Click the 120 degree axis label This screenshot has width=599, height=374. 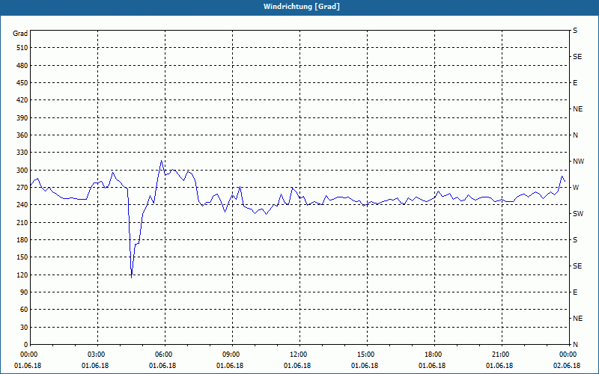click(x=22, y=275)
